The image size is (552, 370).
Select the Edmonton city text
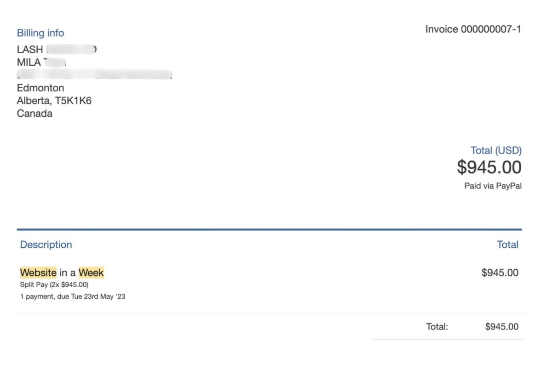[x=40, y=88]
